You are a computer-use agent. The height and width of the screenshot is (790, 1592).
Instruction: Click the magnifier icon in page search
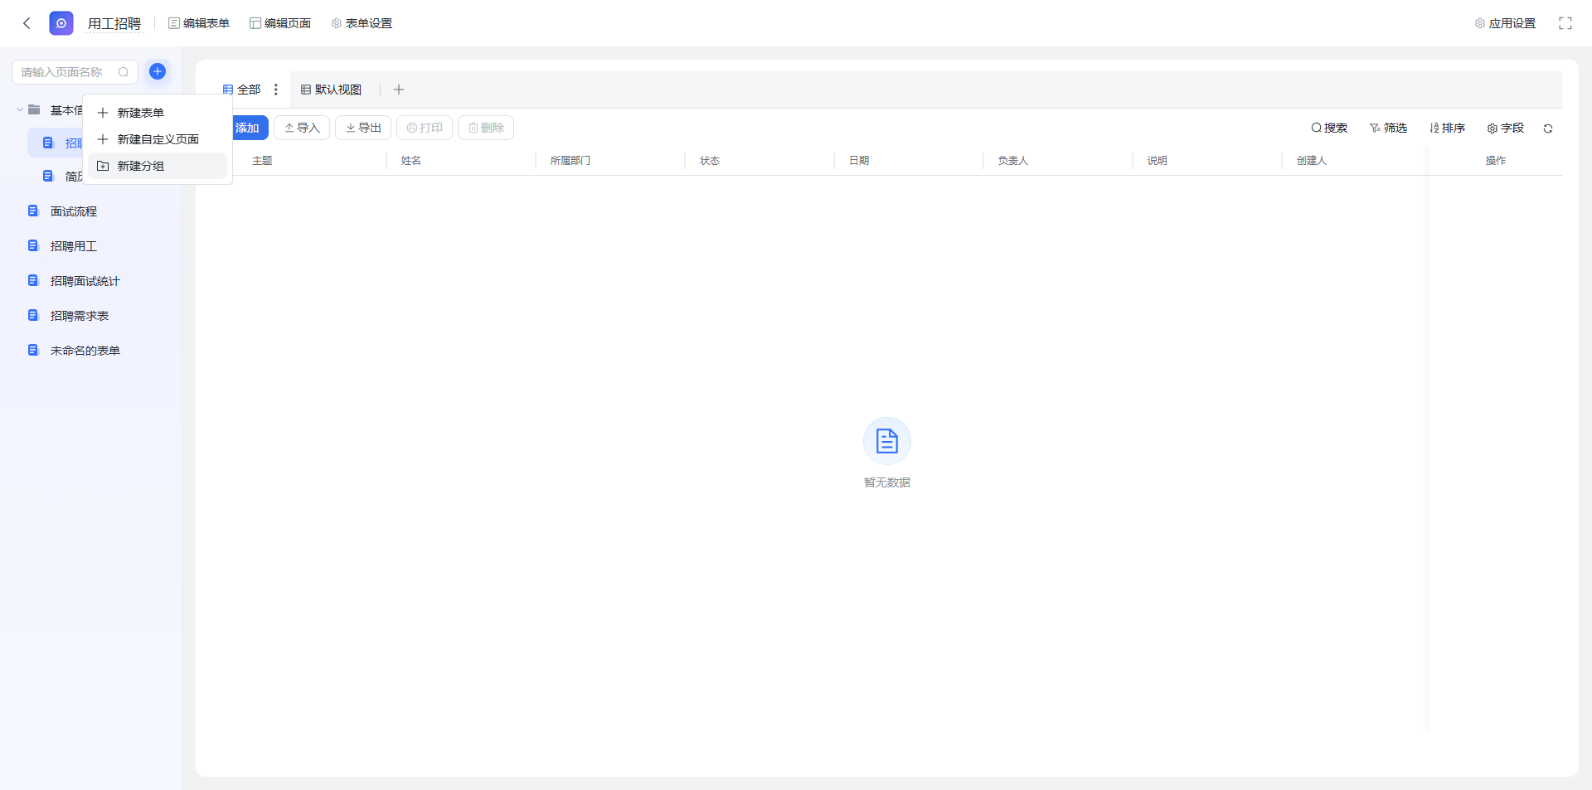[124, 72]
